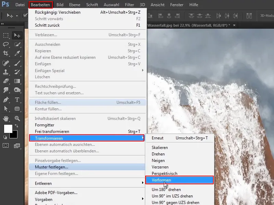The image size is (274, 205).
Task: Click the auto-align layers icon in options bar
Action: coord(249,16)
